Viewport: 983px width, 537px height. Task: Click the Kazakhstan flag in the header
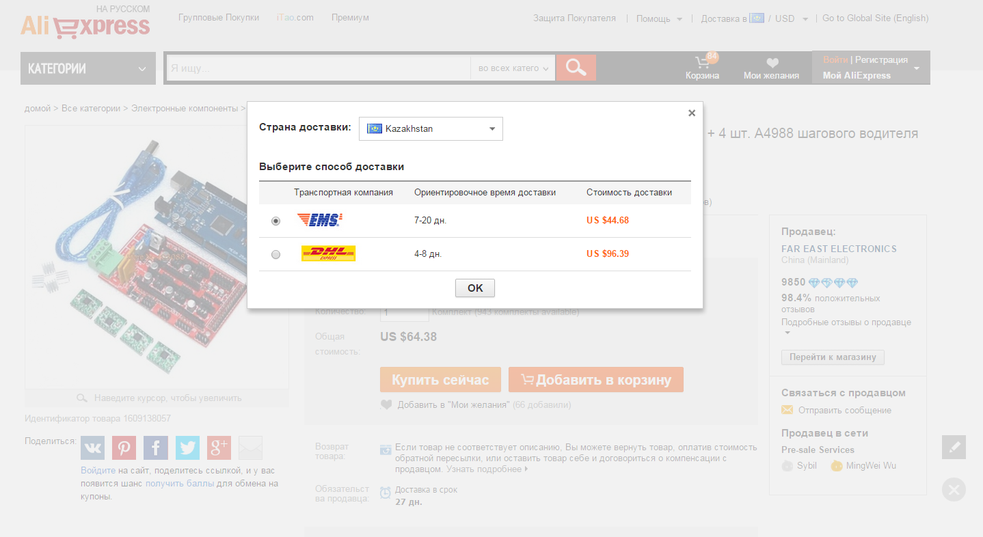click(x=757, y=18)
